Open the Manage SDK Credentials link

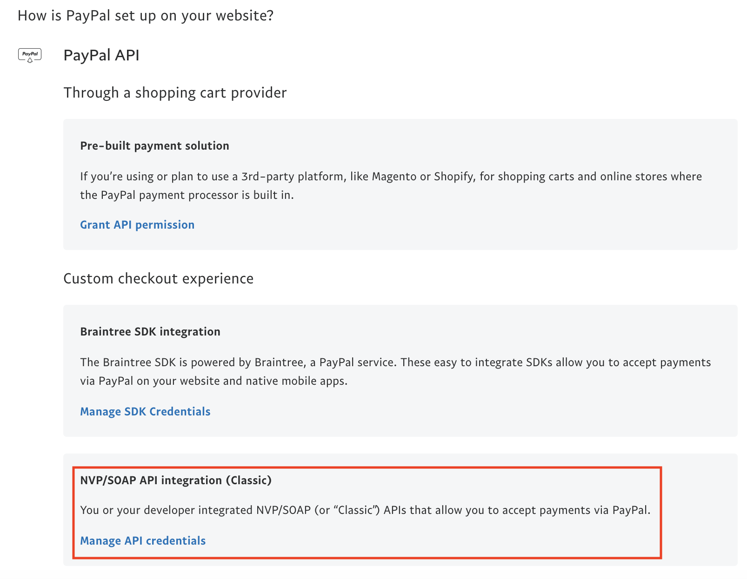pyautogui.click(x=145, y=412)
